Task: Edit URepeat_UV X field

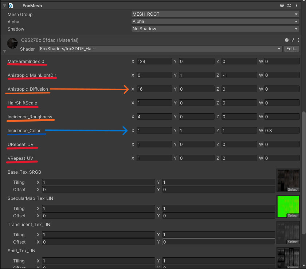Action: (154, 145)
